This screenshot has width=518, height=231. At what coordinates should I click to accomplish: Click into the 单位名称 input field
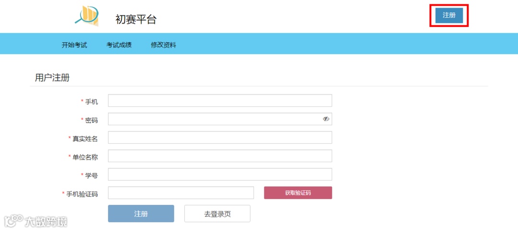[x=220, y=156]
